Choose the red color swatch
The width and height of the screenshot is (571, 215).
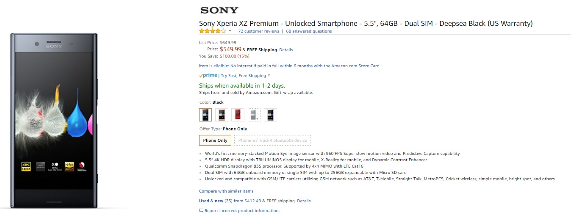click(x=238, y=115)
